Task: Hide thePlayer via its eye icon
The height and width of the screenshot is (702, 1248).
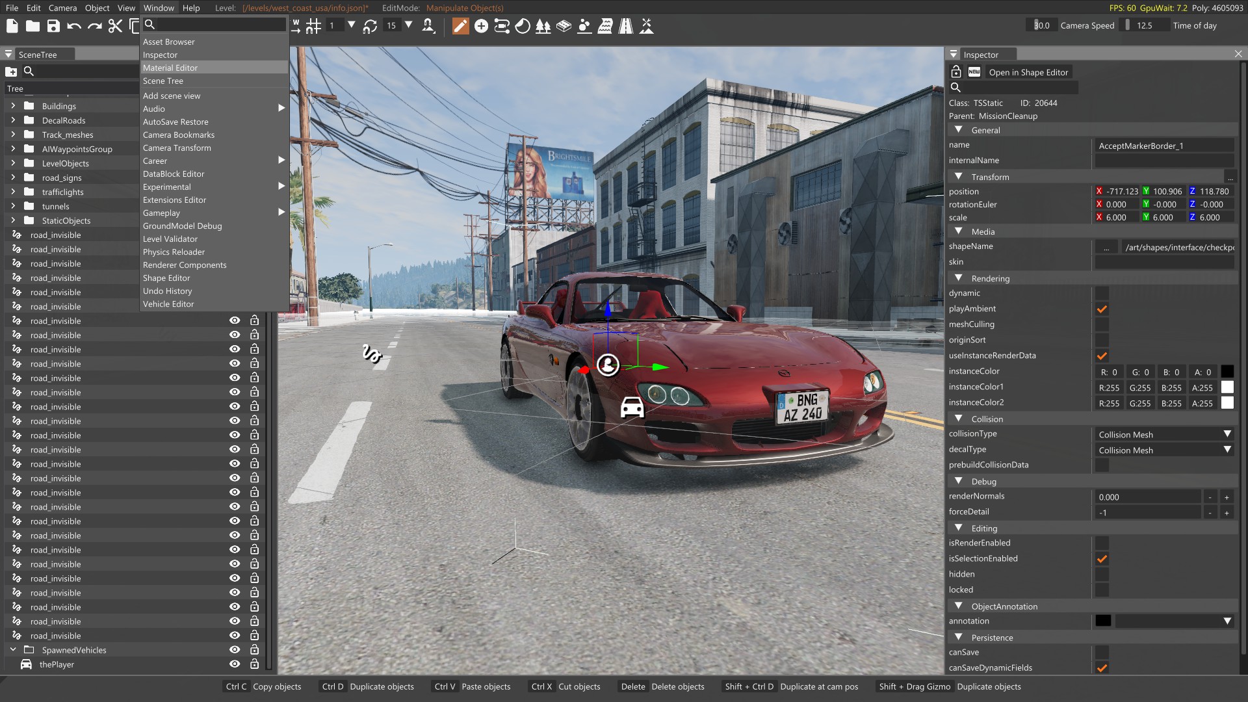Action: click(235, 664)
